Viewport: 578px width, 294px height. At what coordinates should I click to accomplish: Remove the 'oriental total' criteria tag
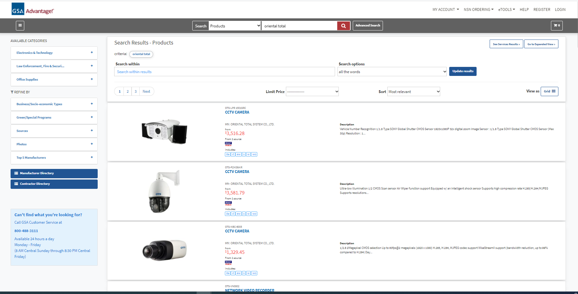141,54
